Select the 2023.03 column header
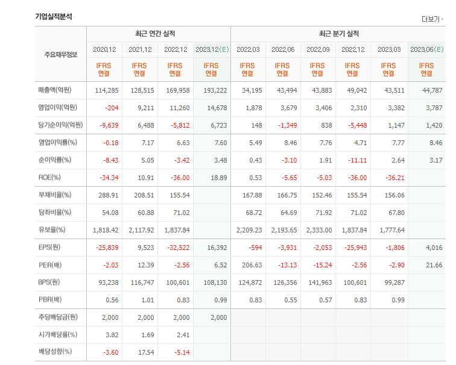Viewport: 456px width, 365px height. [389, 49]
